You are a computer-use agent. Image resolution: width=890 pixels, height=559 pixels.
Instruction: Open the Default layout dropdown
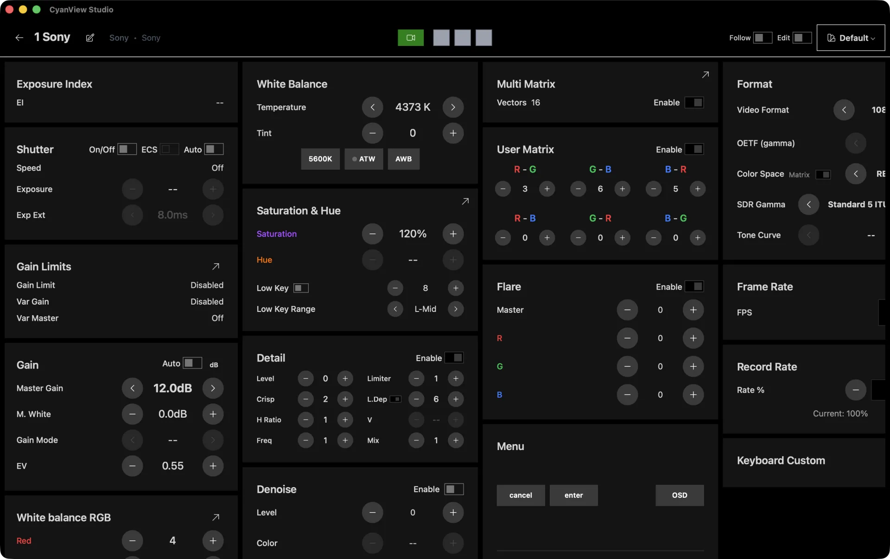[x=851, y=38]
